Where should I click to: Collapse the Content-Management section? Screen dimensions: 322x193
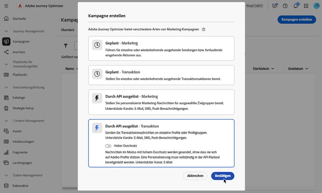[x=6, y=121]
